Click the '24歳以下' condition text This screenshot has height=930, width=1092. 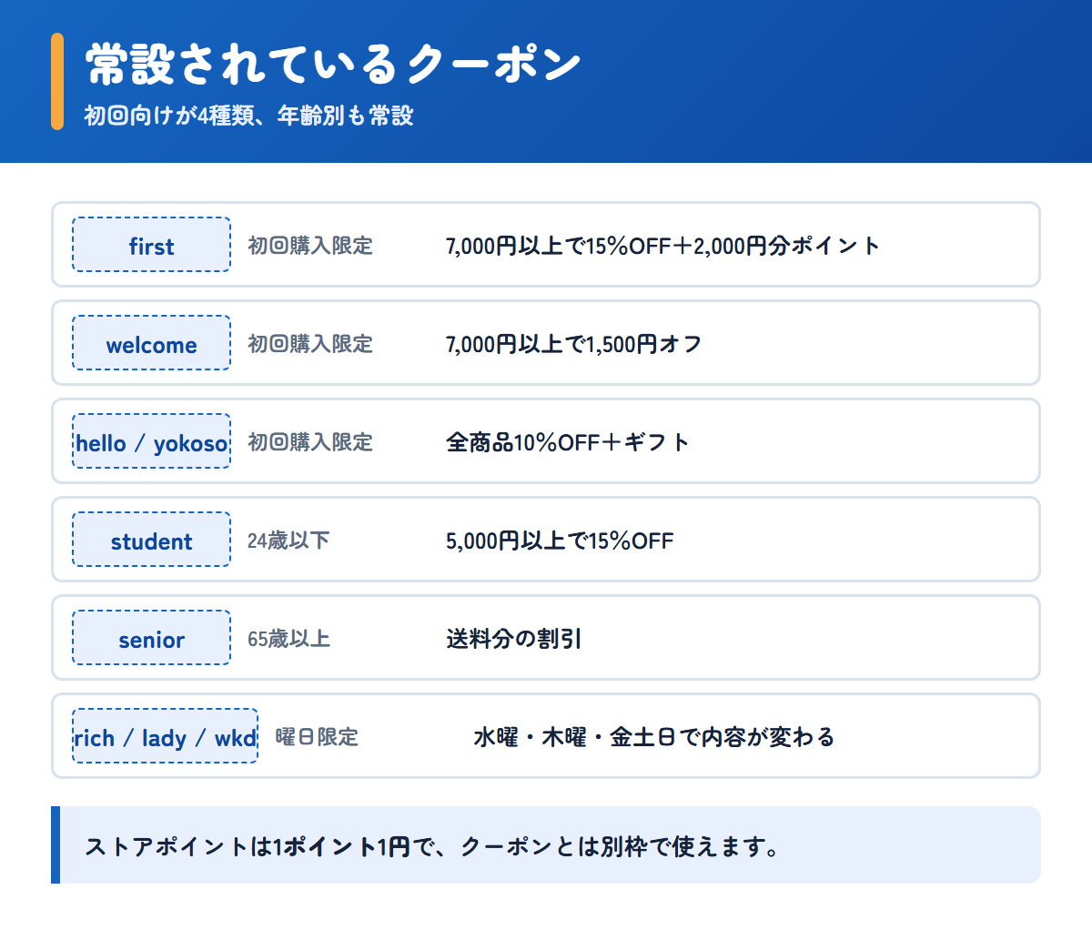pos(288,540)
